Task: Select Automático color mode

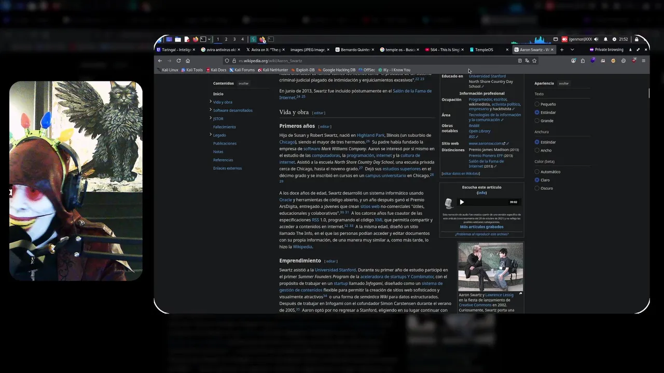Action: pyautogui.click(x=537, y=171)
